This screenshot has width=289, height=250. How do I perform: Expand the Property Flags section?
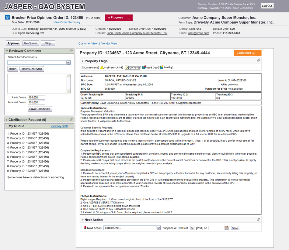click(x=82, y=61)
